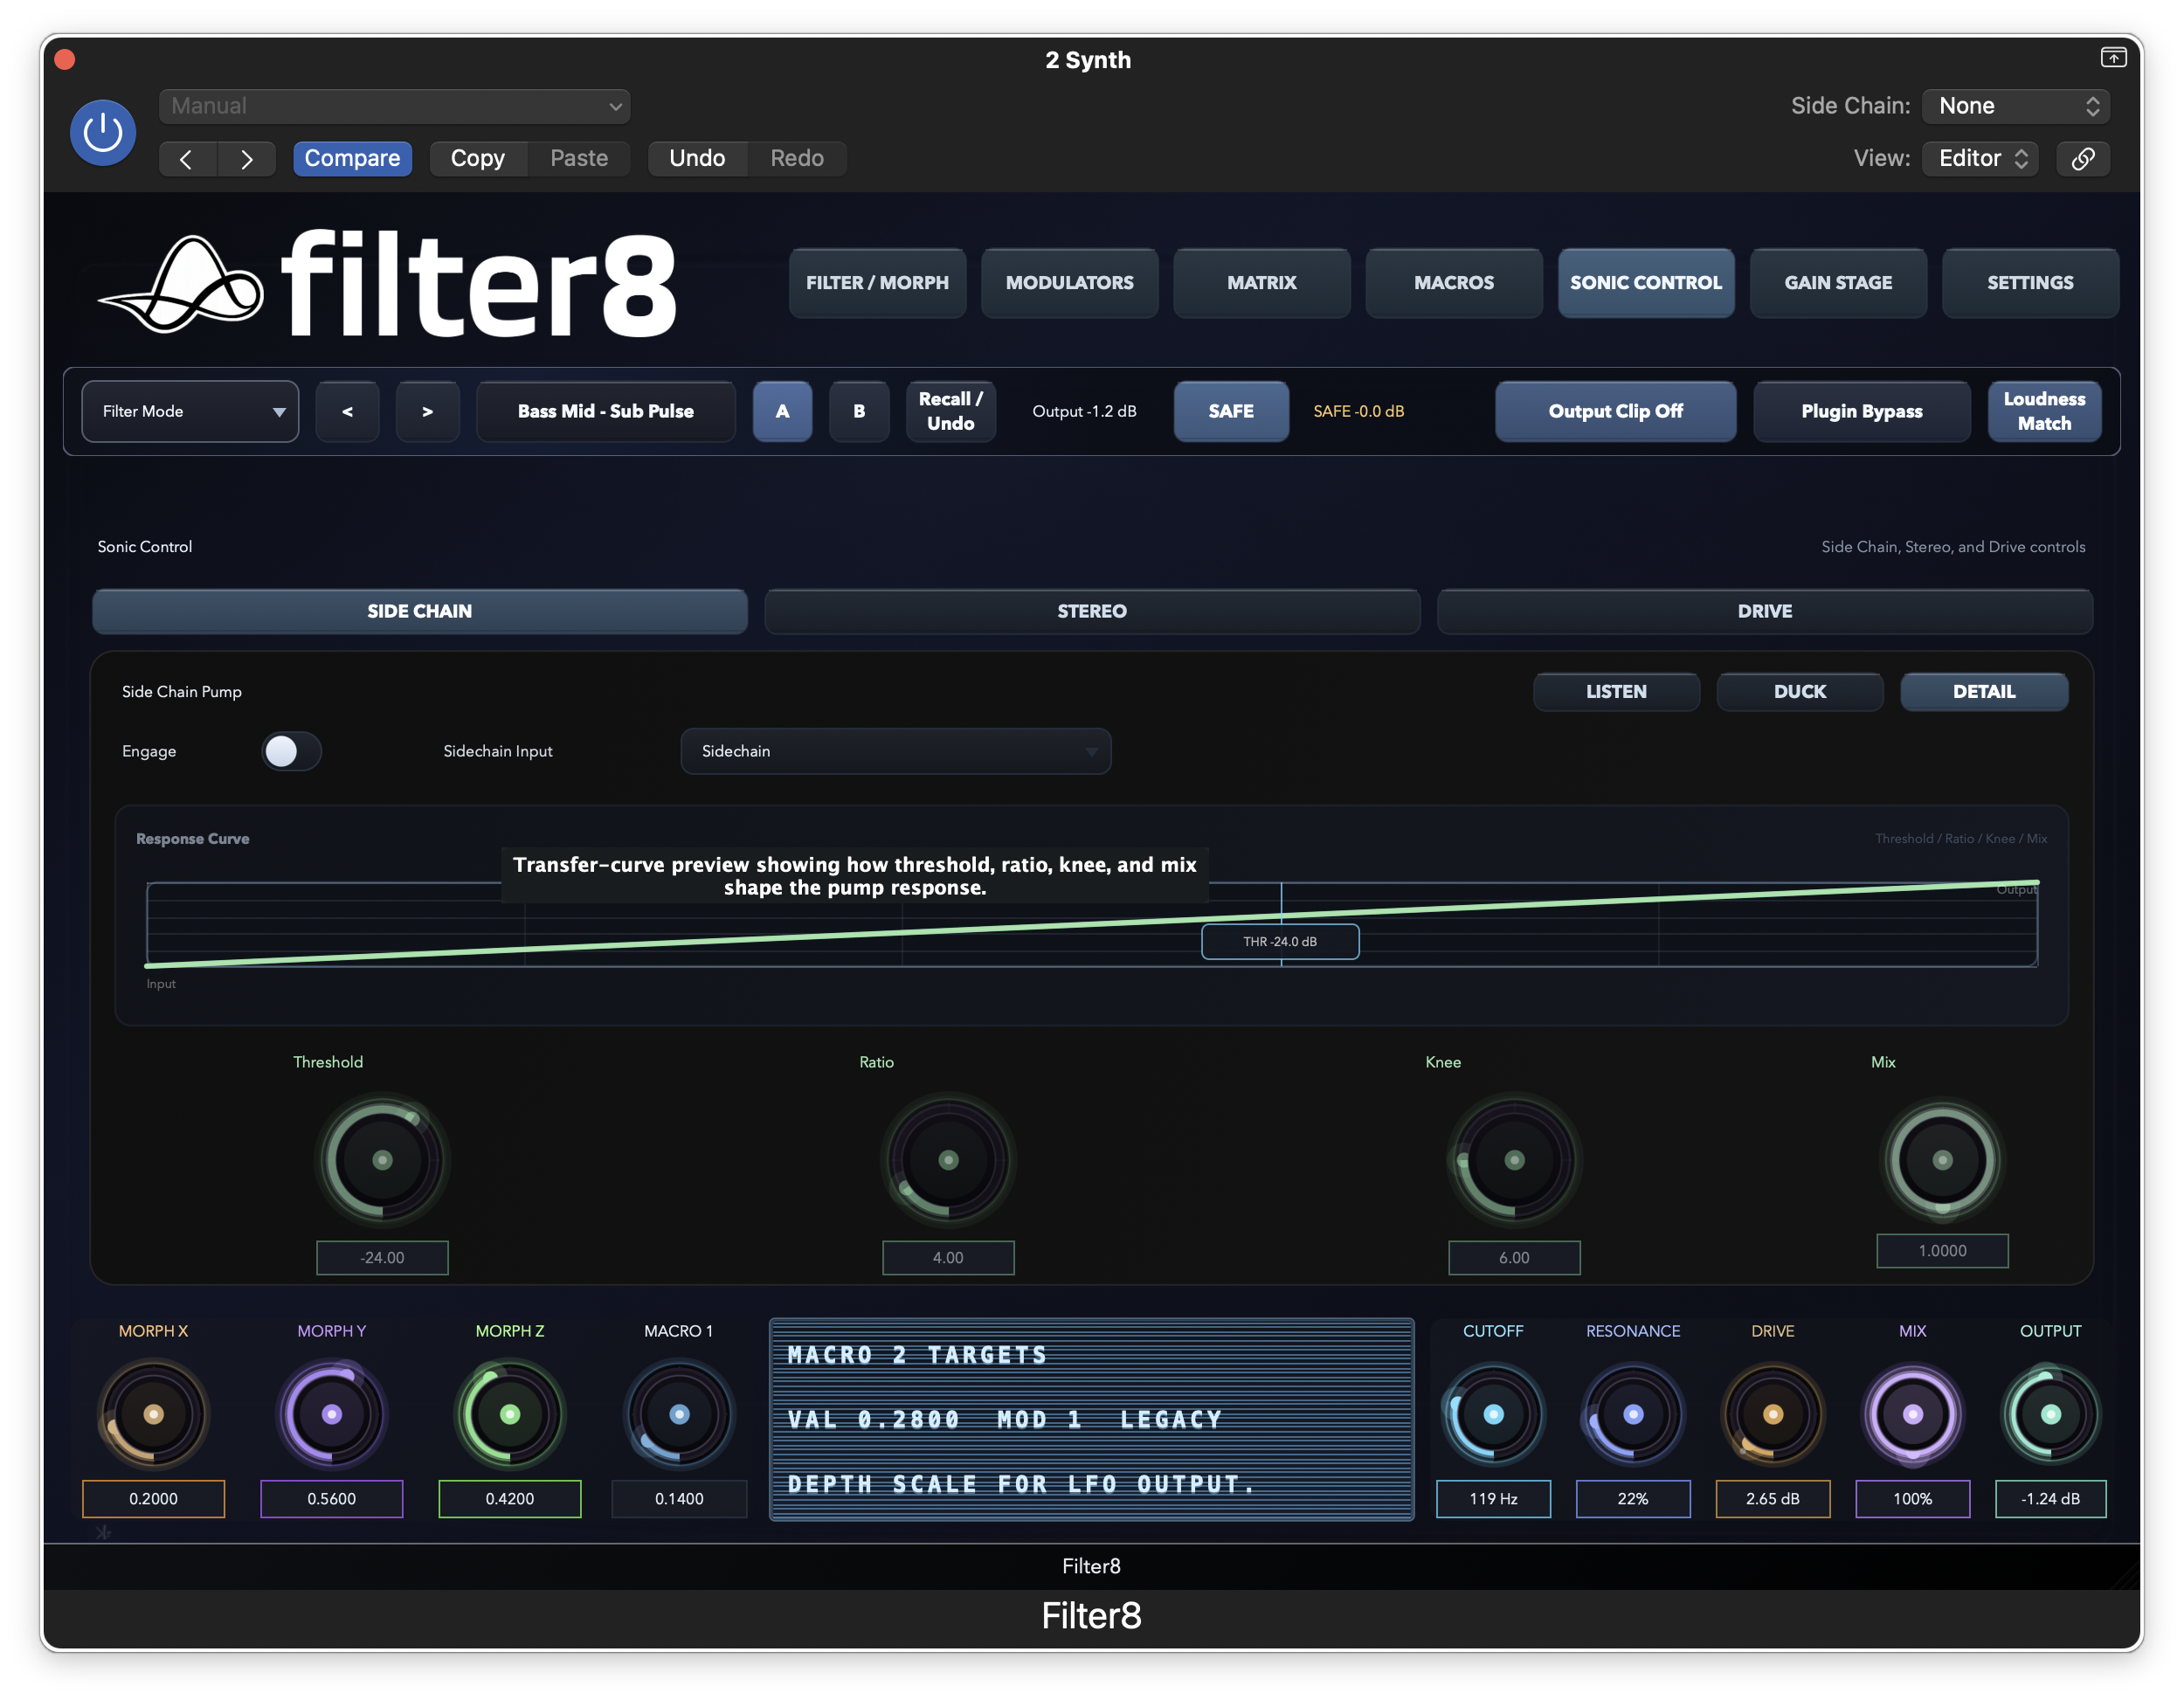This screenshot has height=1700, width=2184.
Task: Click the Knee knob
Action: coord(1514,1160)
